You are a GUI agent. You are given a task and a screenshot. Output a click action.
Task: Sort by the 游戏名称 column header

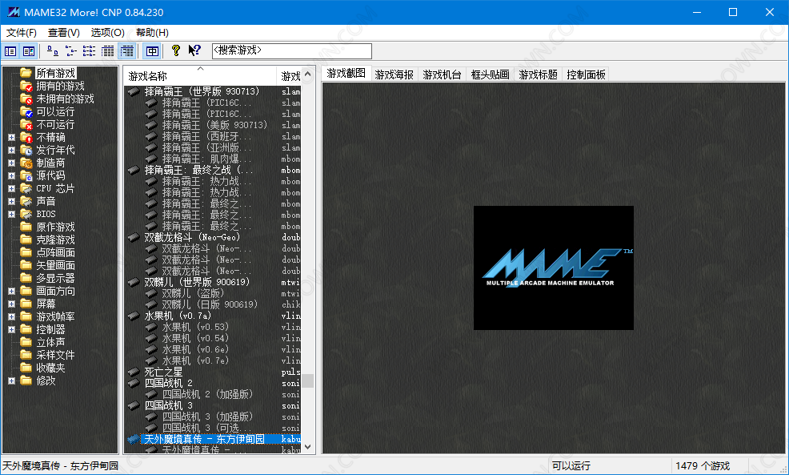coord(200,76)
